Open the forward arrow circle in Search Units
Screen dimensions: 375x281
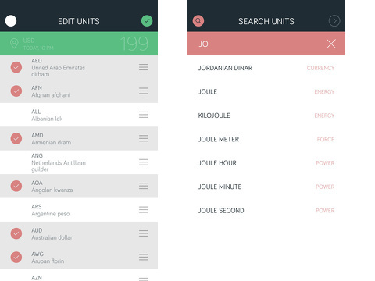[x=334, y=21]
